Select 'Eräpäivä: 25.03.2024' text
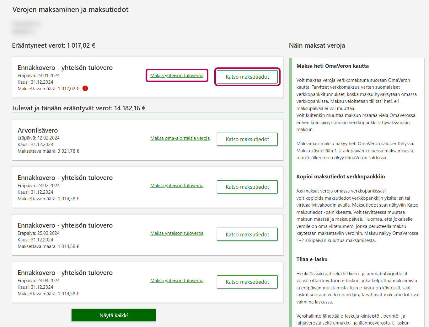 click(x=39, y=233)
